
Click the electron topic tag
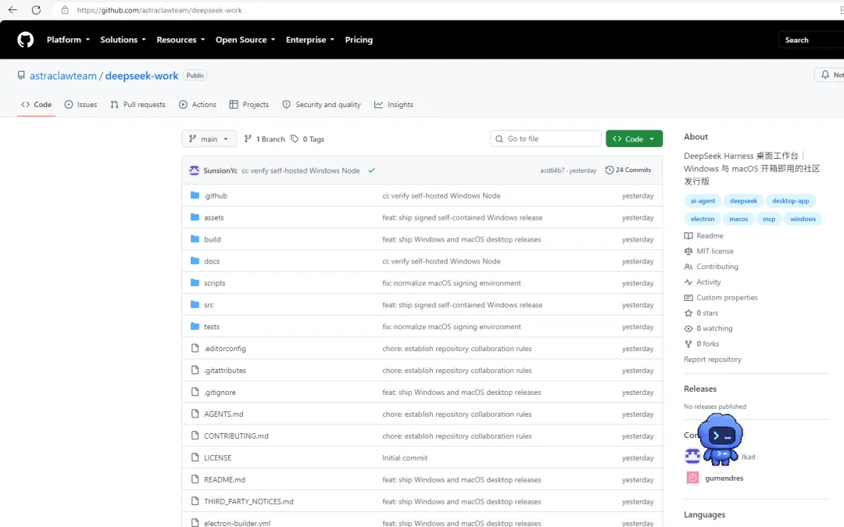click(x=703, y=219)
